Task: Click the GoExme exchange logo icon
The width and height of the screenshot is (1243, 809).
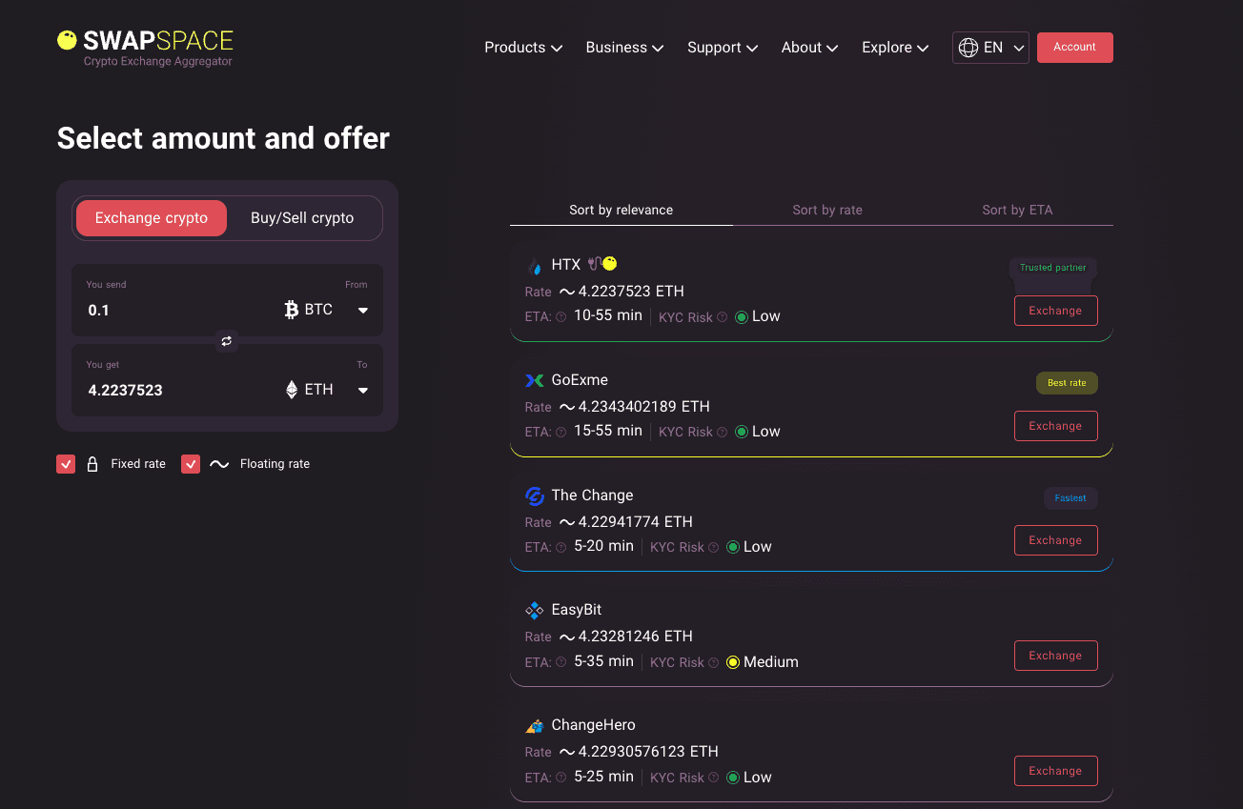Action: coord(535,380)
